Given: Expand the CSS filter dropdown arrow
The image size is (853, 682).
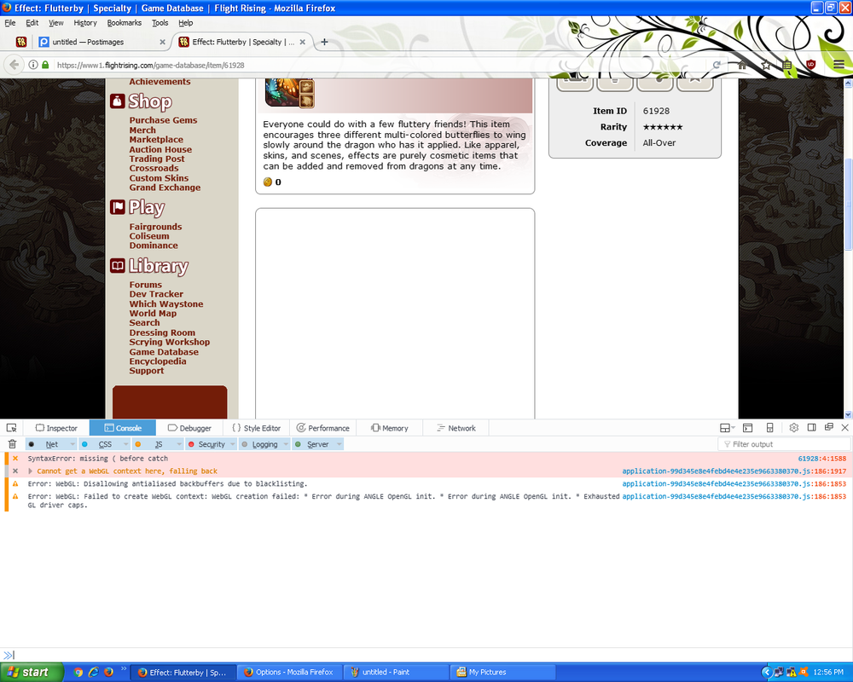Looking at the screenshot, I should coord(125,444).
